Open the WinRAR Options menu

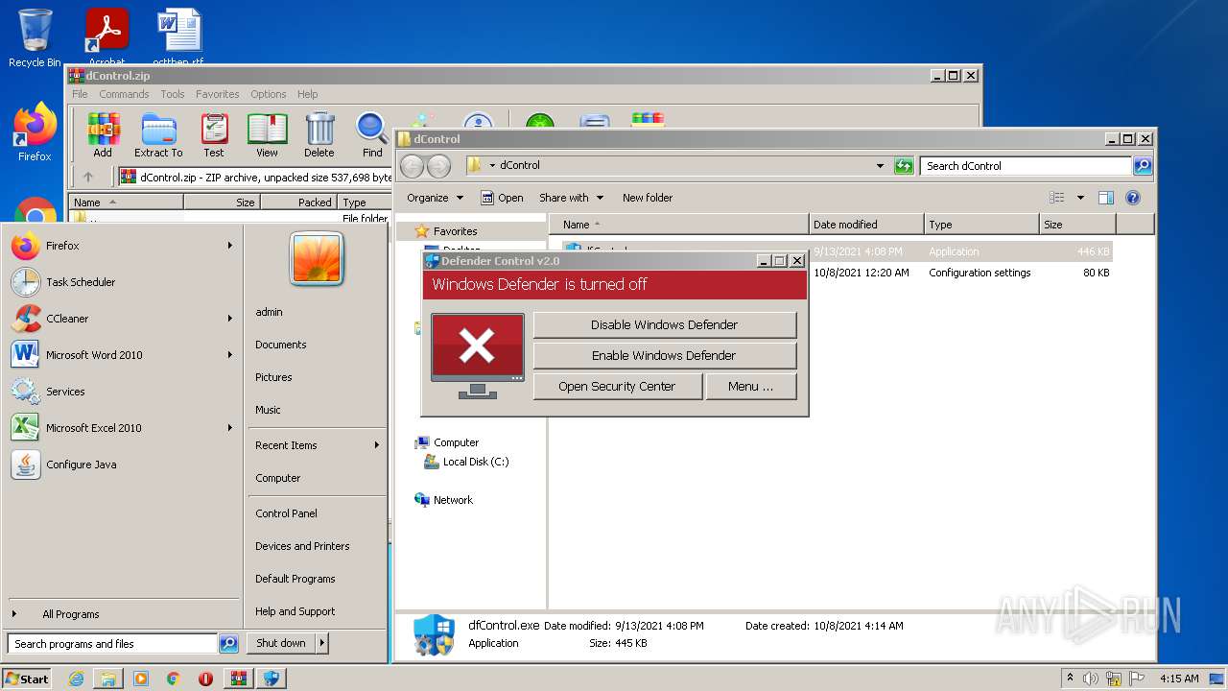pos(269,94)
